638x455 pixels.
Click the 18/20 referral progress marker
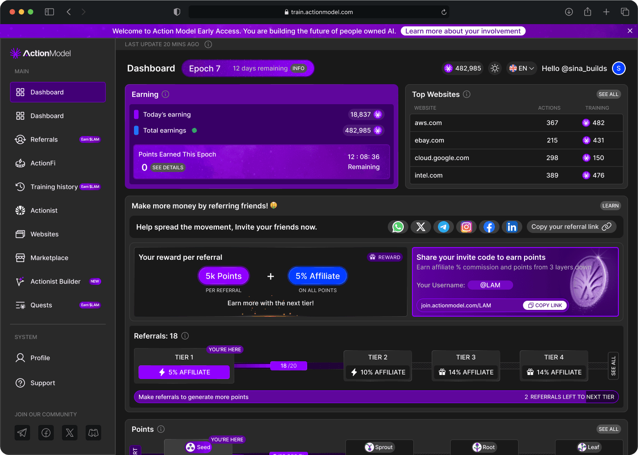(x=288, y=365)
